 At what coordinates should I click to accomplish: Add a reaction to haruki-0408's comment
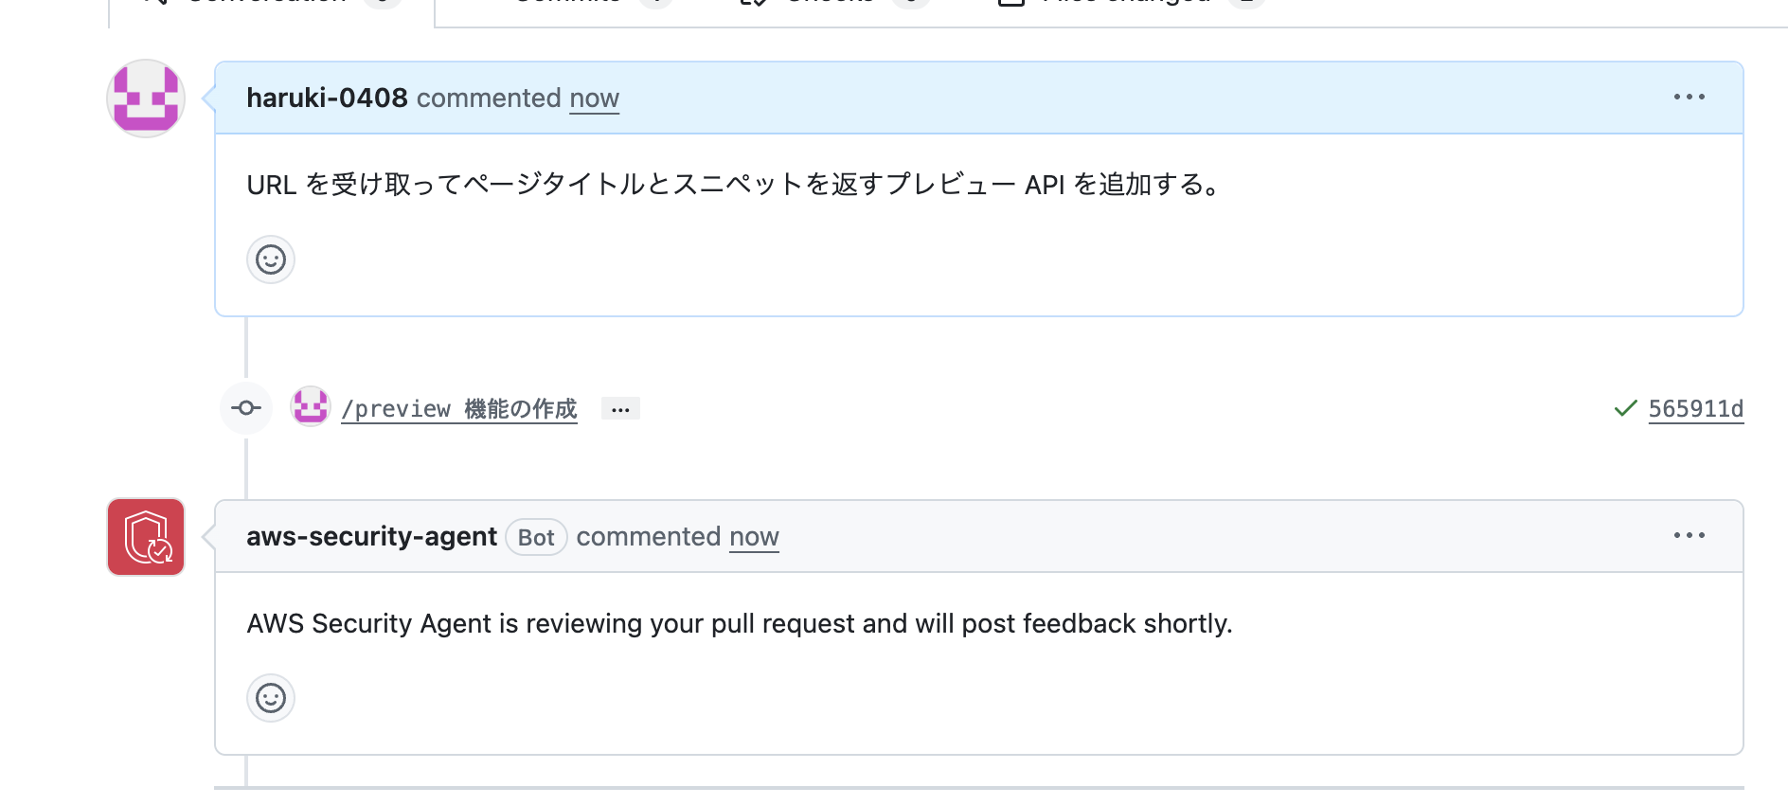click(x=270, y=259)
